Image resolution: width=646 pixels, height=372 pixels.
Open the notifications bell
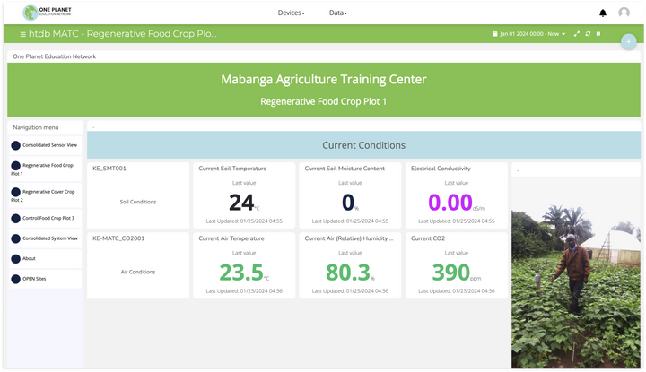click(x=603, y=13)
